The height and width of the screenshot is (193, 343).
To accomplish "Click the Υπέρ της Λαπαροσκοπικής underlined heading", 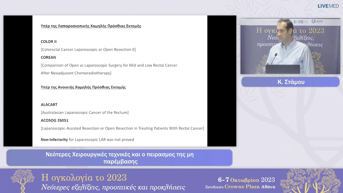I will pyautogui.click(x=91, y=26).
